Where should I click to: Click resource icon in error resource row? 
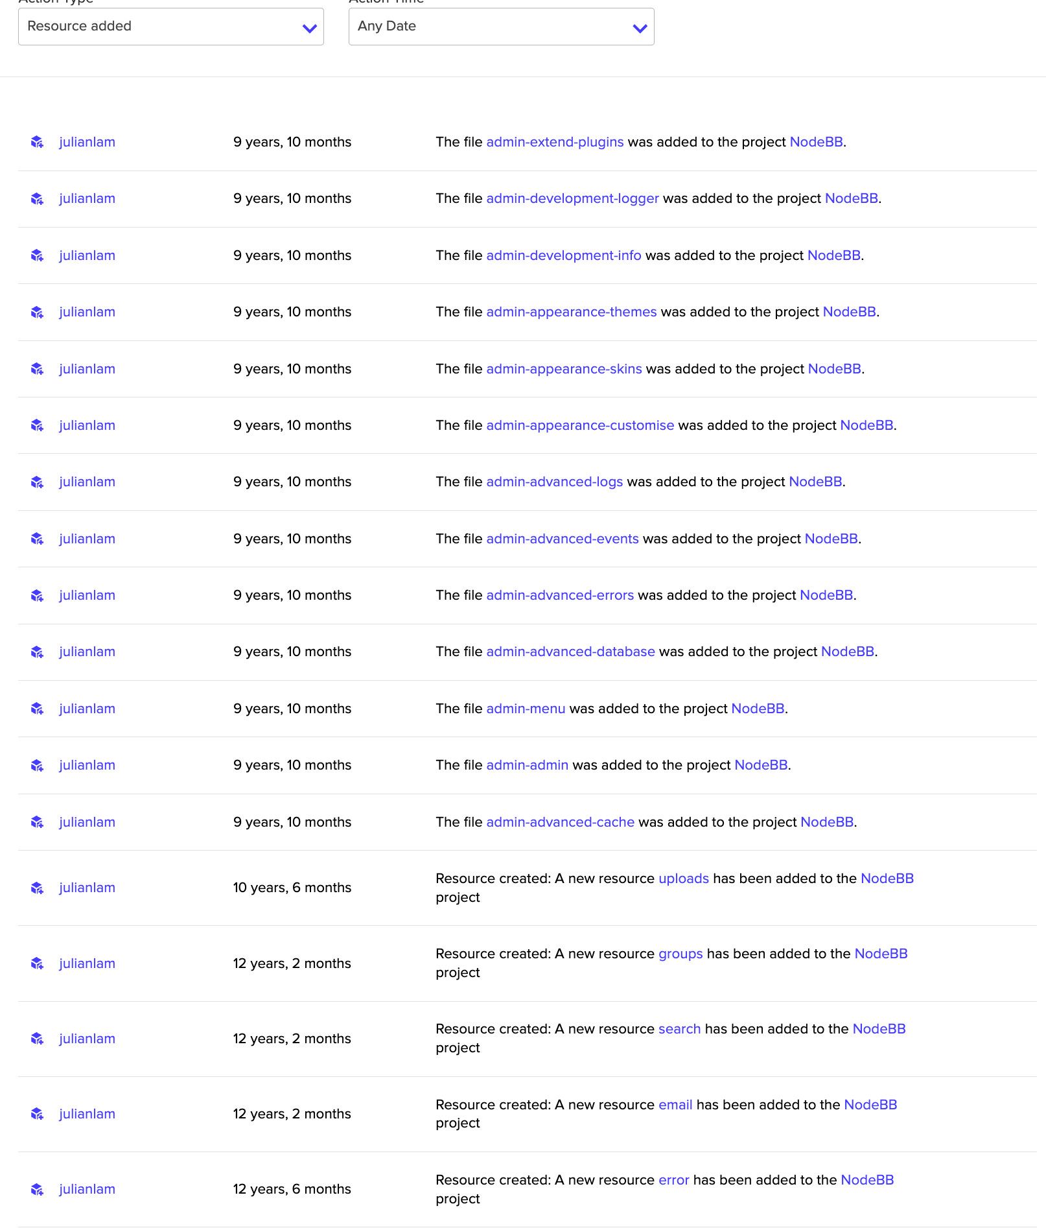pyautogui.click(x=38, y=1189)
